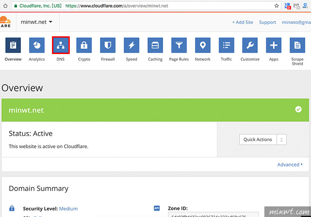The width and height of the screenshot is (311, 217).
Task: Open the DNS settings icon
Action: (60, 45)
